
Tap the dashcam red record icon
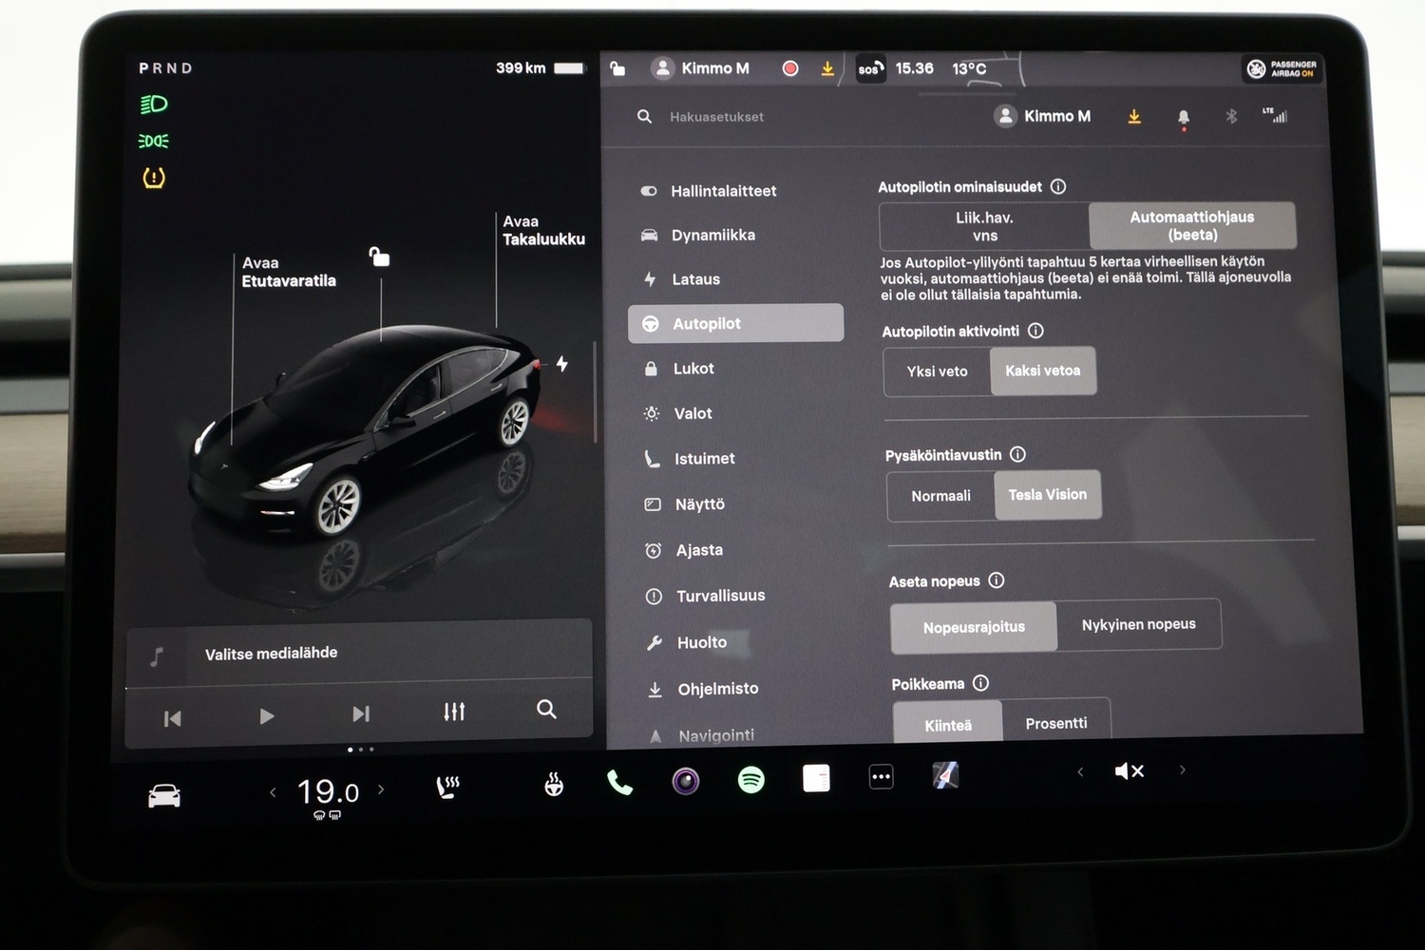pos(789,68)
